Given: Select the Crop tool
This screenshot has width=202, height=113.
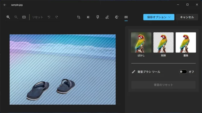Looking at the screenshot, I should [79, 17].
